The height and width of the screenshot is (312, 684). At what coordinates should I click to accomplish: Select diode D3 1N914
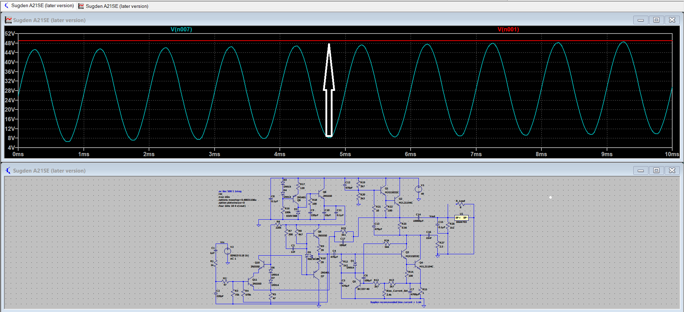tap(283, 183)
